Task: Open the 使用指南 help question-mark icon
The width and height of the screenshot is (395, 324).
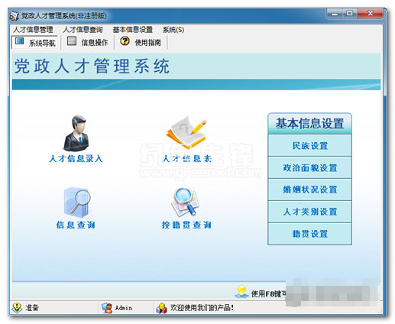Action: click(x=125, y=40)
